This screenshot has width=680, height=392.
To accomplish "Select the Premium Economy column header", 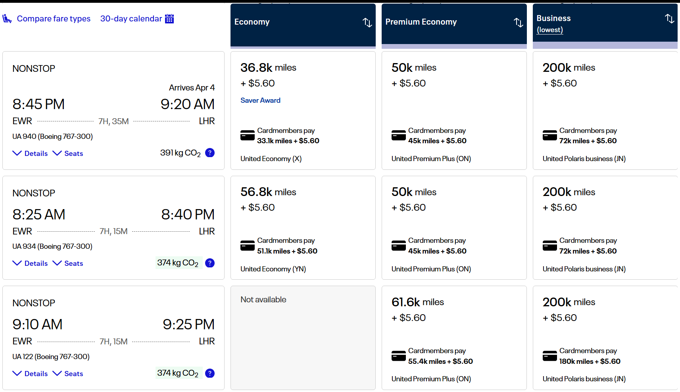I will pyautogui.click(x=421, y=22).
